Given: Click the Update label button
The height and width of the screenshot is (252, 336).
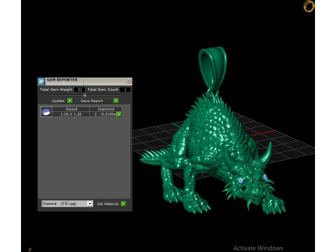Looking at the screenshot, I should point(58,101).
